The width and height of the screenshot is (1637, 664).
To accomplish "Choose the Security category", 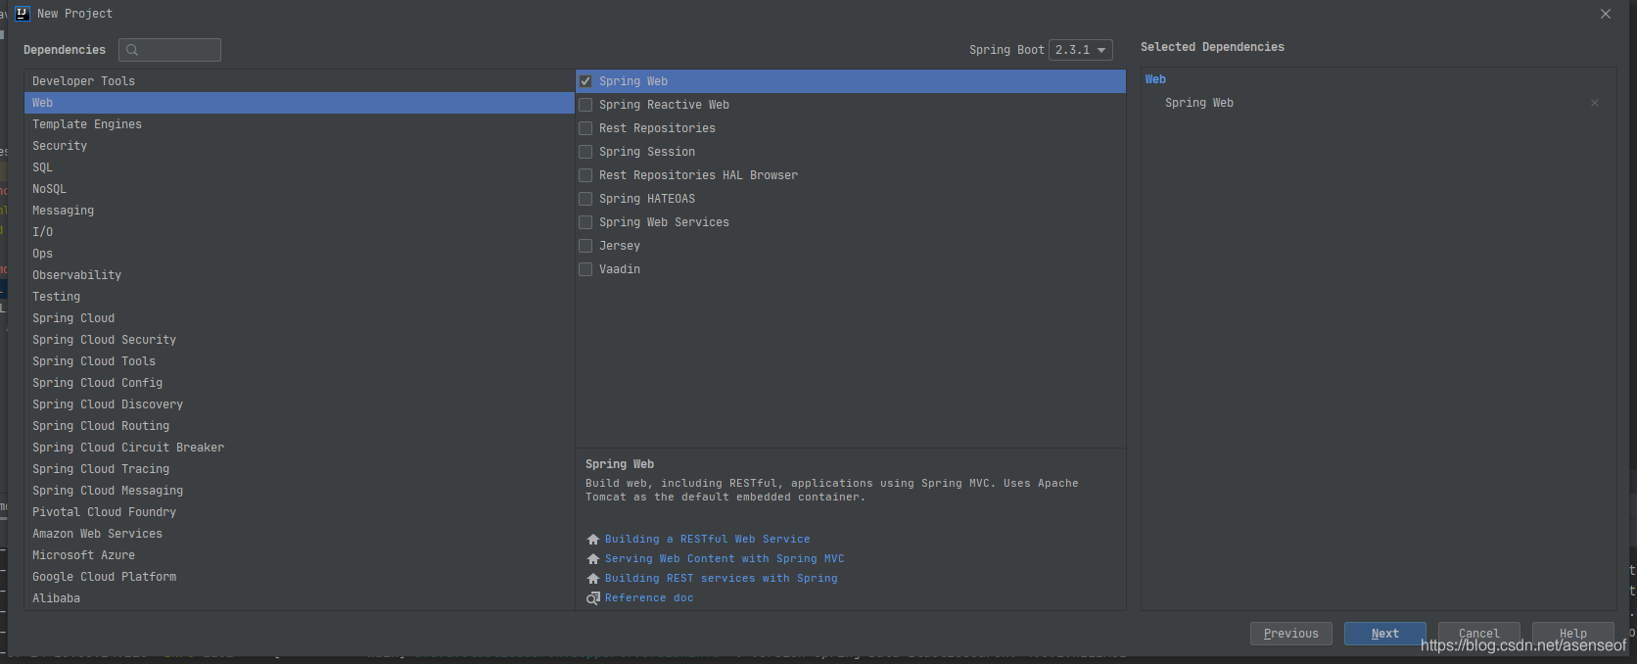I will pos(299,146).
